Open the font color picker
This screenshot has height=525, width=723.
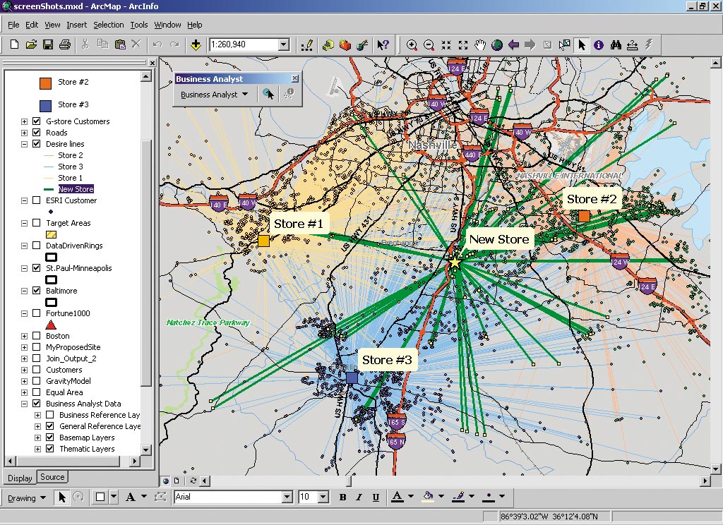pyautogui.click(x=411, y=497)
